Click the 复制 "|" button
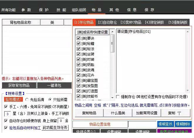Viewport: 194px width, 138px height. 176,113
